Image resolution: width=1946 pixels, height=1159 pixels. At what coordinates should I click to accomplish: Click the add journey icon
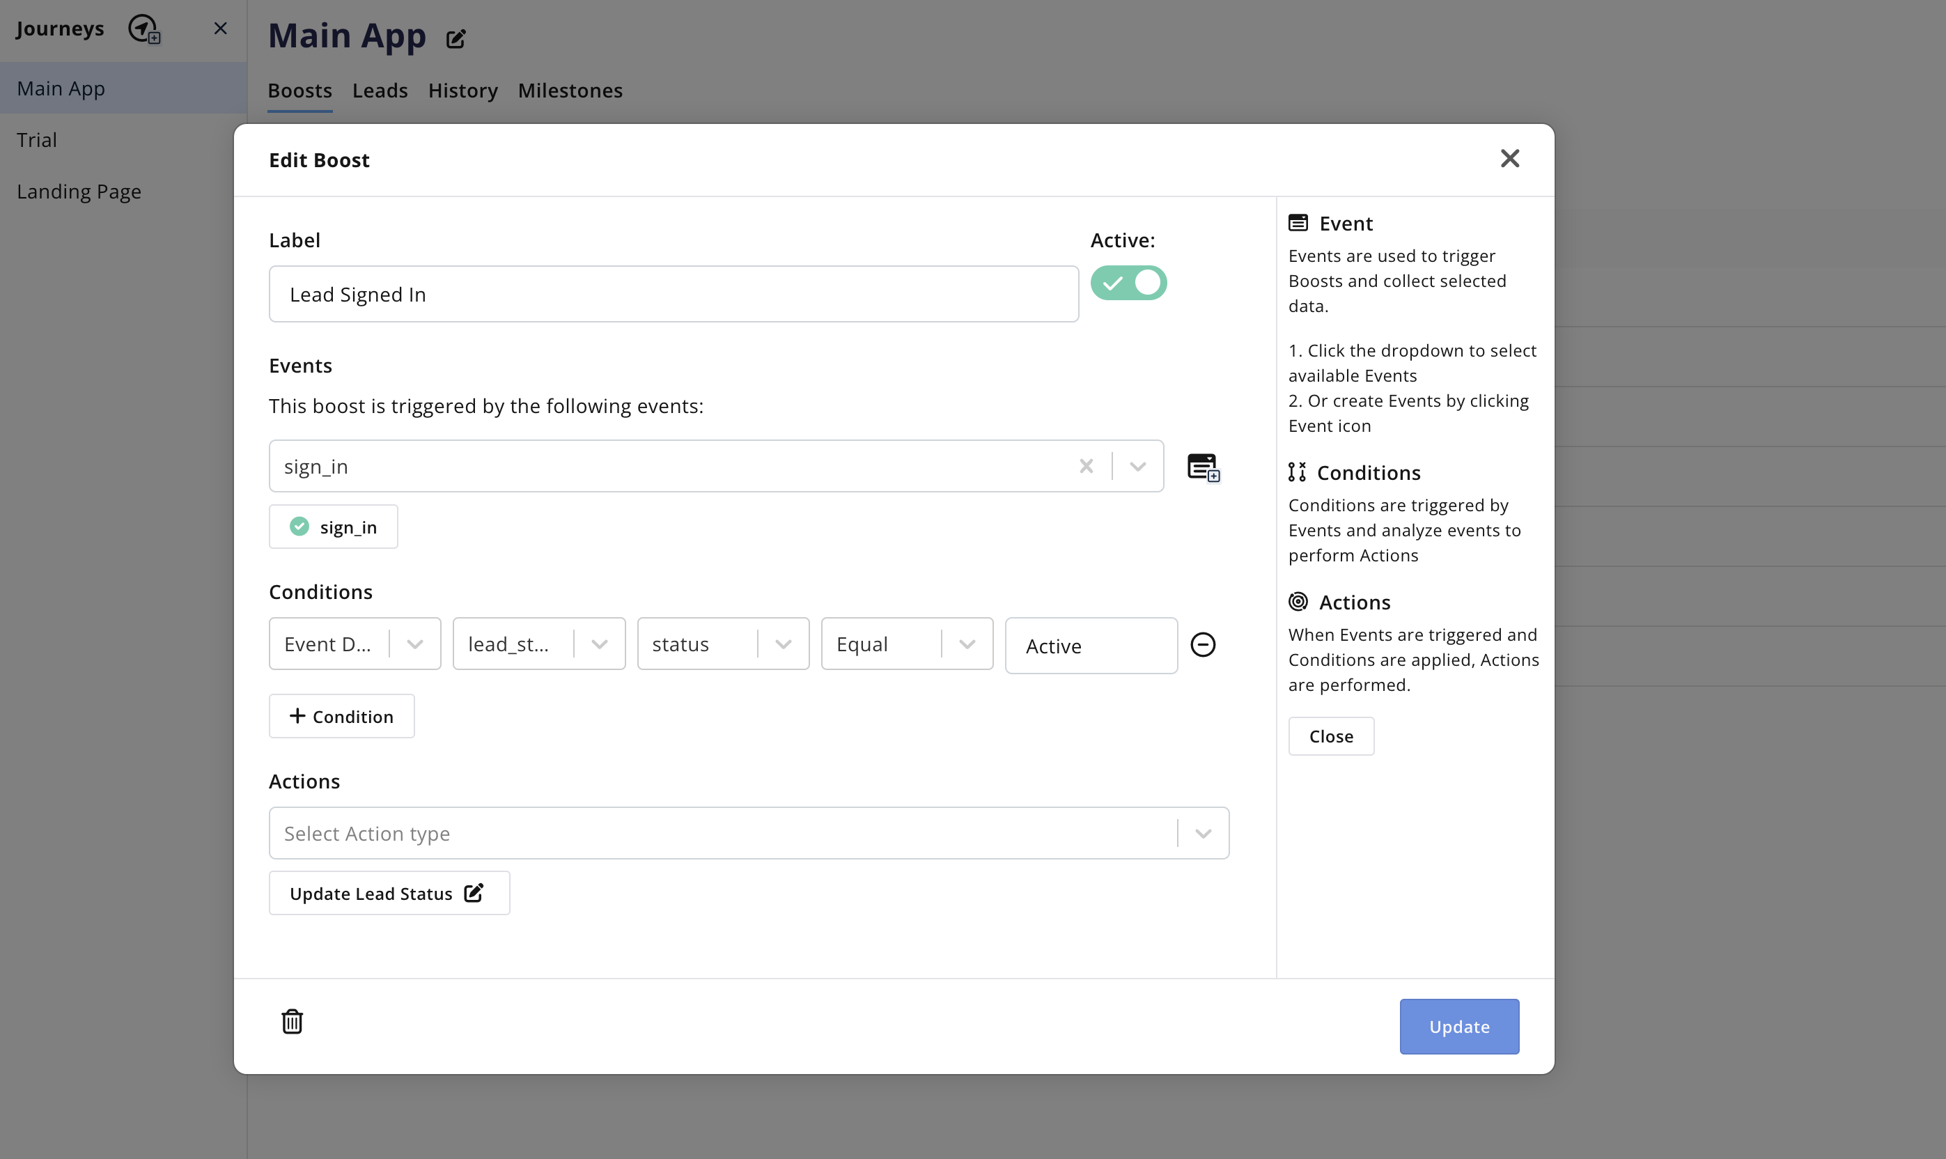[x=144, y=29]
